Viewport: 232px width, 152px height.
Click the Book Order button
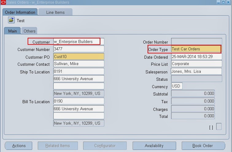(x=203, y=146)
